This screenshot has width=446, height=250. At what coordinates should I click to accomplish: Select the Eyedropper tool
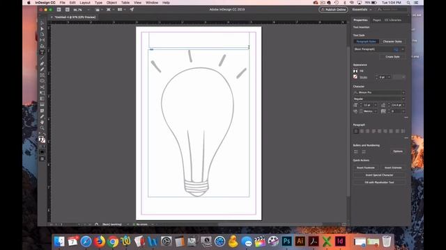(42, 117)
